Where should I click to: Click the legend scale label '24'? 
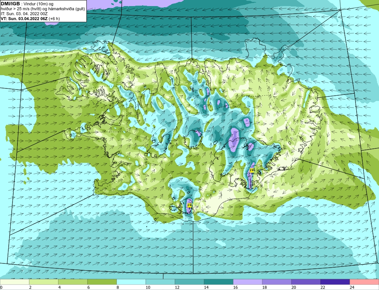click(x=352, y=287)
